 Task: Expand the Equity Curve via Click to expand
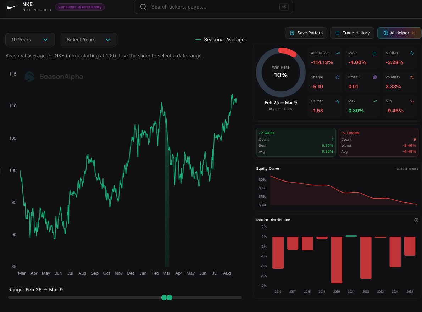pyautogui.click(x=407, y=169)
